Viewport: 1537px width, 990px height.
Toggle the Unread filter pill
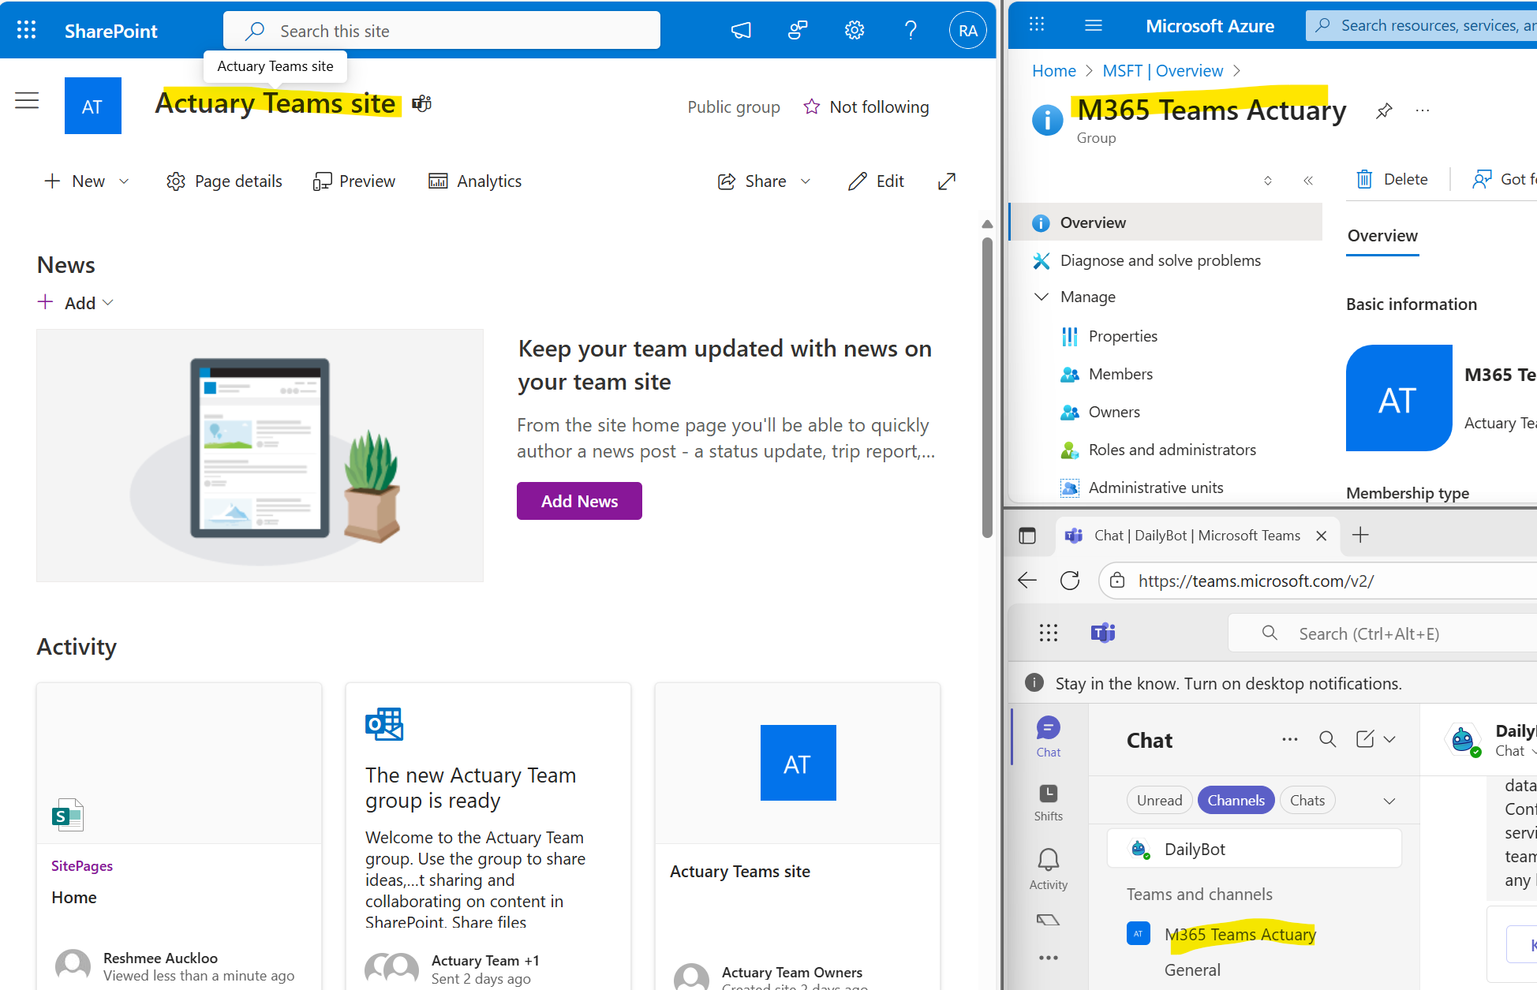(x=1159, y=801)
